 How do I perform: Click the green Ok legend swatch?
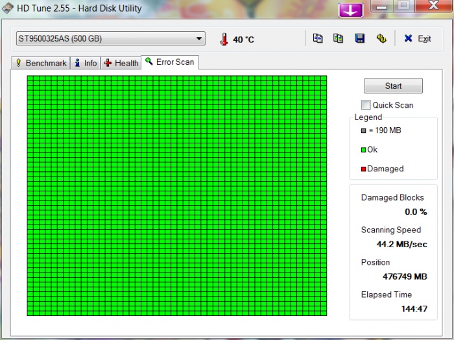click(x=363, y=150)
